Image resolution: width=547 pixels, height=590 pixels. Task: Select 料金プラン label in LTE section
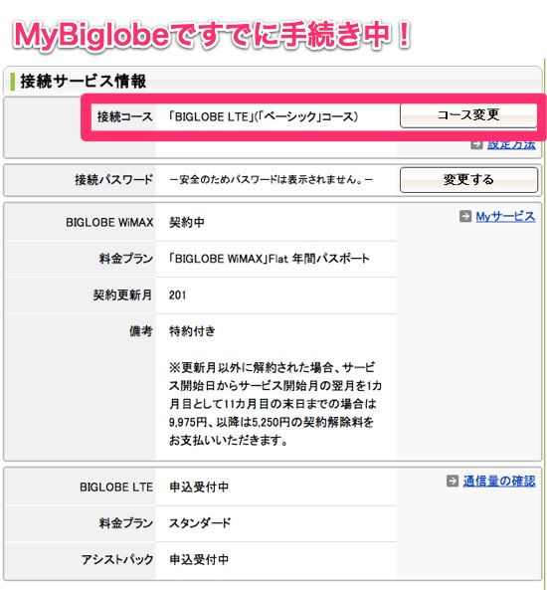pos(125,523)
